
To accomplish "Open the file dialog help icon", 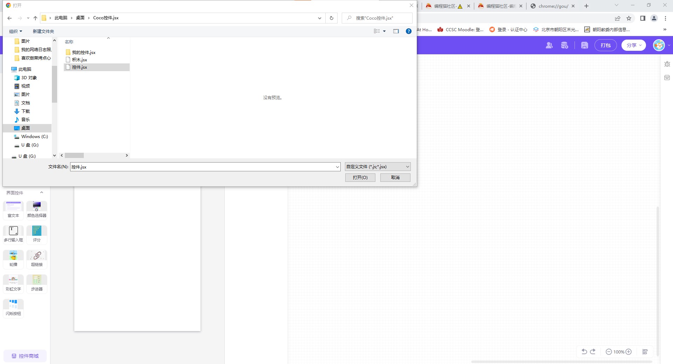I will (x=408, y=31).
